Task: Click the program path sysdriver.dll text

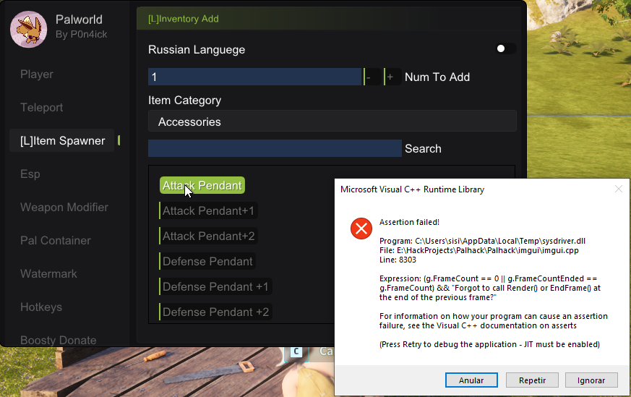Action: pos(482,241)
